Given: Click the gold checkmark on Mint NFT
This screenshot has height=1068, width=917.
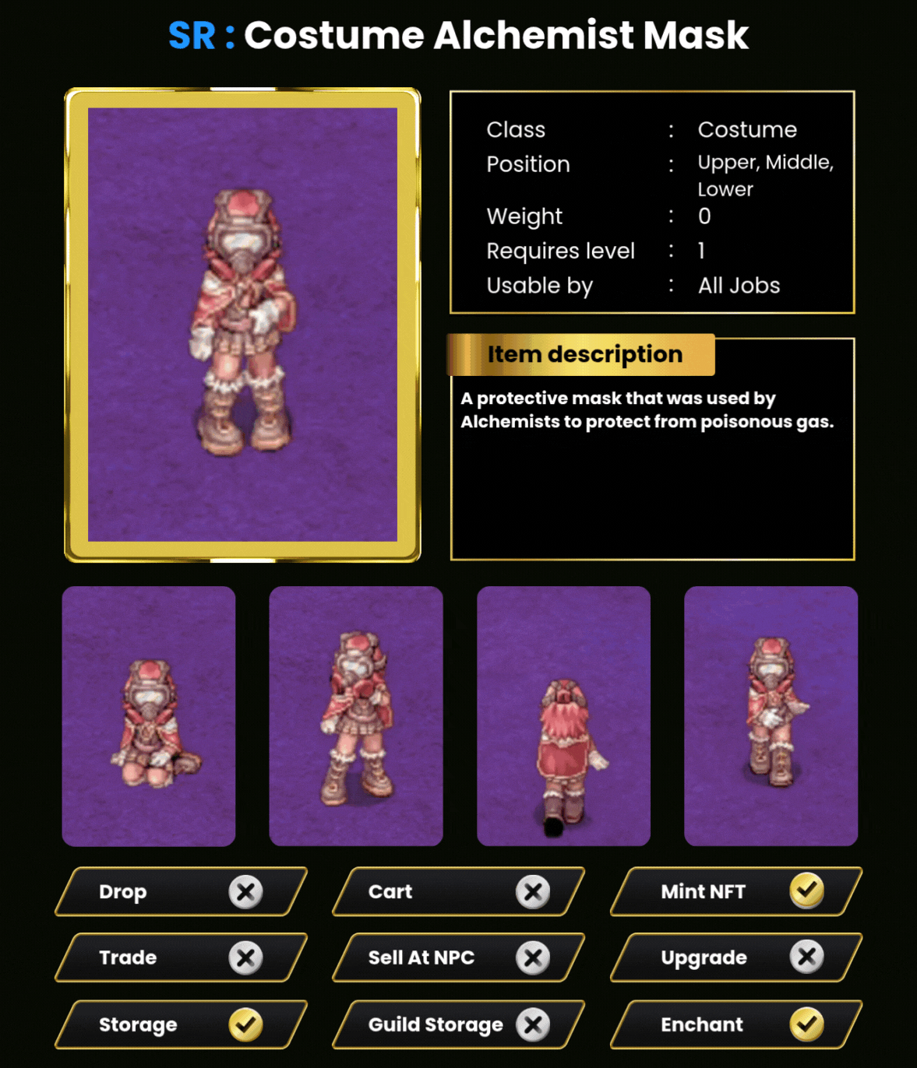Looking at the screenshot, I should pyautogui.click(x=806, y=891).
